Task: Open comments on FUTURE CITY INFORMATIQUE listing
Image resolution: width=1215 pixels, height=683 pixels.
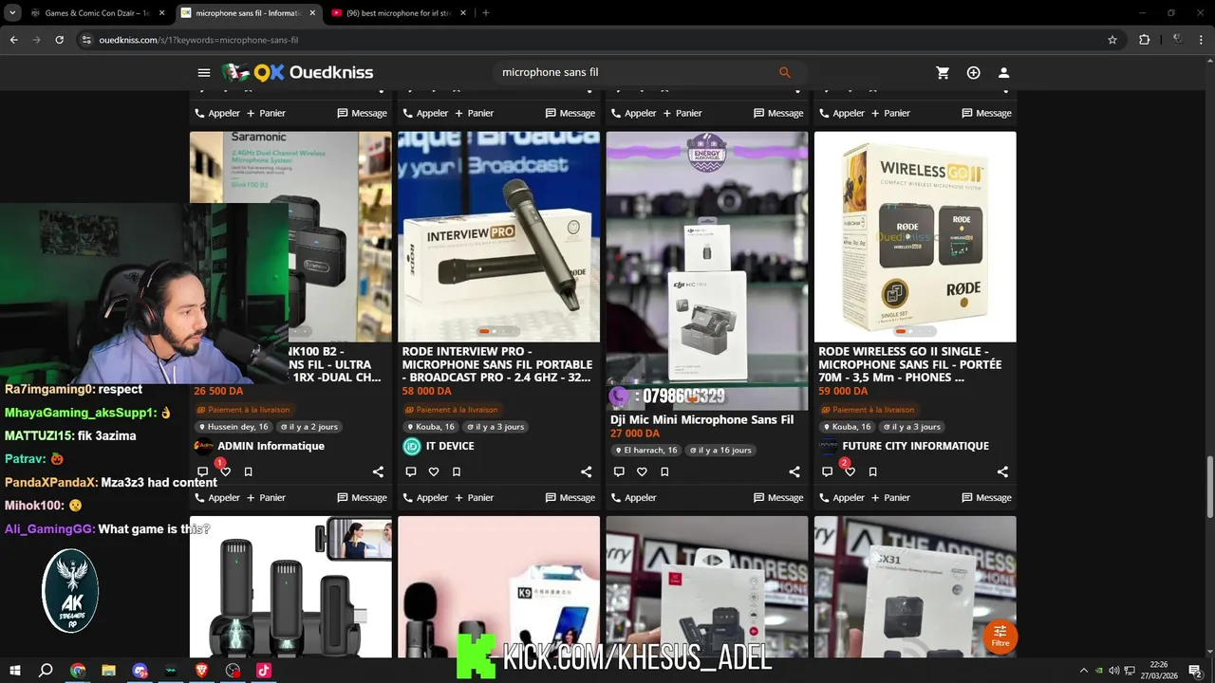Action: point(827,471)
